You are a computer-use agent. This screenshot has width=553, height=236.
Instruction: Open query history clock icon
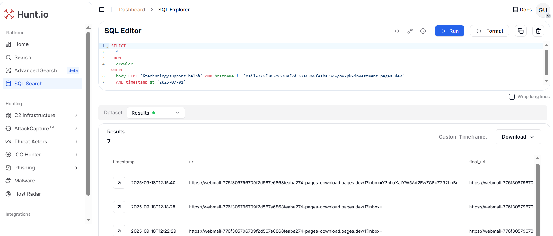click(x=423, y=31)
